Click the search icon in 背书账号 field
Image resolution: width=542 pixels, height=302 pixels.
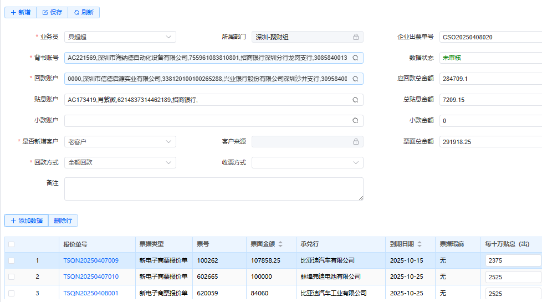[x=355, y=58]
